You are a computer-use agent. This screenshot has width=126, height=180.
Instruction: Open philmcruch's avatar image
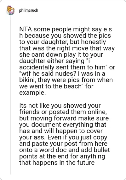(x=11, y=10)
